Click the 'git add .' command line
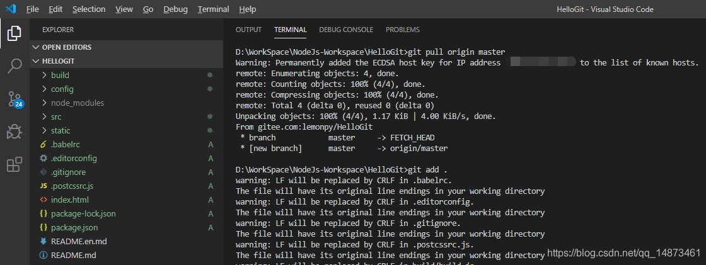This screenshot has width=706, height=265. (341, 170)
